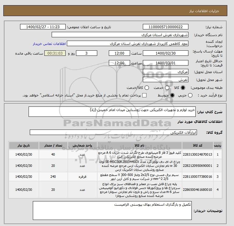Click the delivery province field مرکزی
The image size is (234, 226).
[x=166, y=72]
